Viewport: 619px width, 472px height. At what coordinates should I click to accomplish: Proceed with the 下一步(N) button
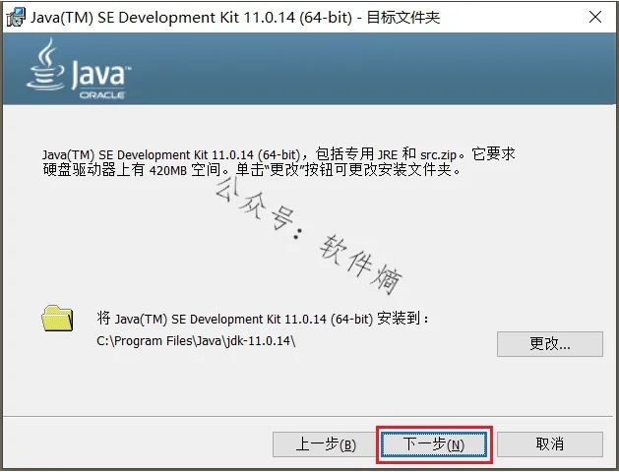(x=434, y=444)
